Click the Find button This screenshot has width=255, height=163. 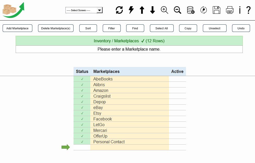(135, 28)
